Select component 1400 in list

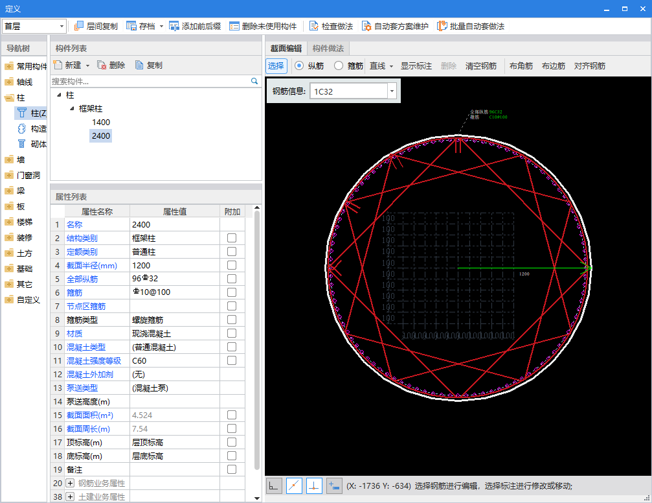(x=101, y=122)
